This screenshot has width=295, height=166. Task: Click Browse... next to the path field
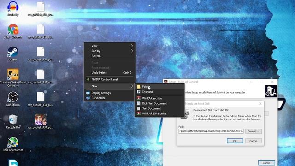[x=253, y=131]
